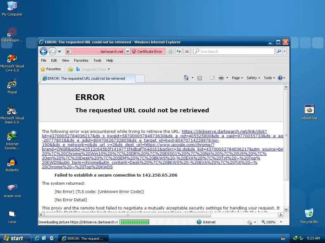Open the Safety command menu
Viewport: 325px width, 243px height.
[253, 78]
